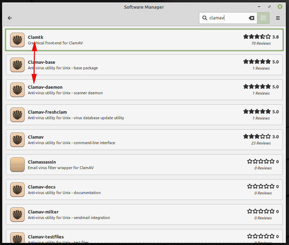Focus the search field containing clamav

tap(228, 18)
